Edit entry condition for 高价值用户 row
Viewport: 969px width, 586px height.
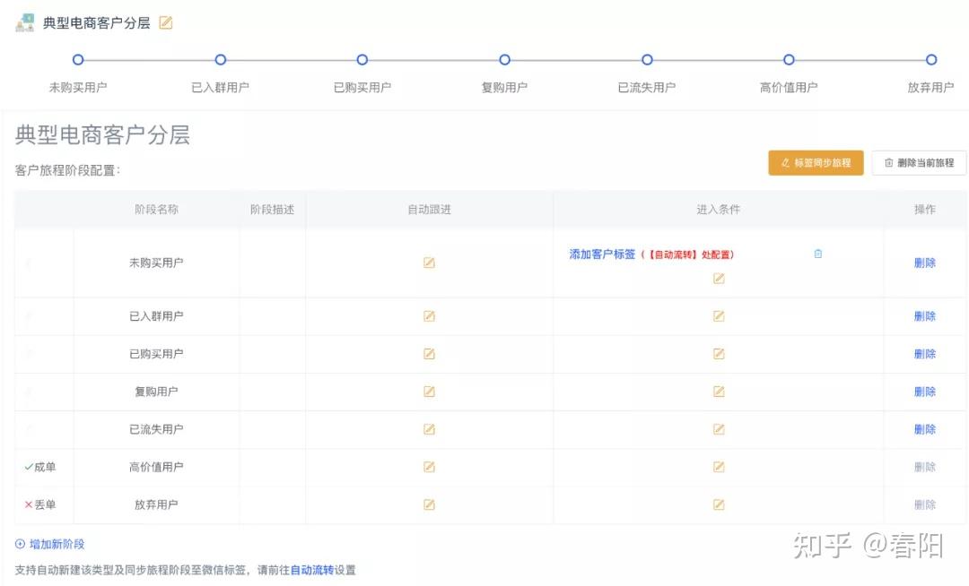pos(719,467)
